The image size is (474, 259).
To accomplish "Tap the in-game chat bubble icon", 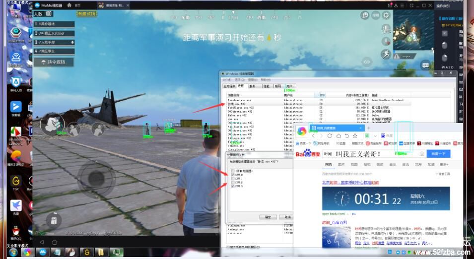I will 425,65.
